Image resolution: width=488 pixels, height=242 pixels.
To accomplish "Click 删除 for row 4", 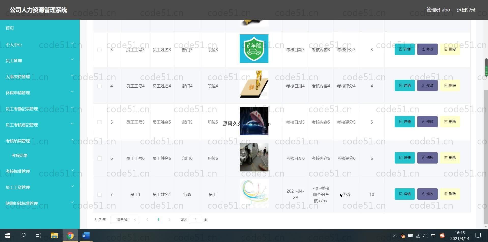I will (x=450, y=85).
